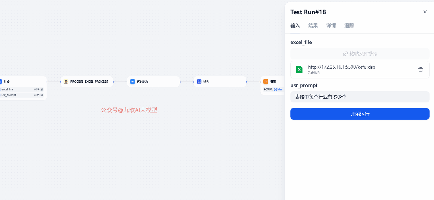Switch to the 输入 tab
434x200 pixels.
295,26
